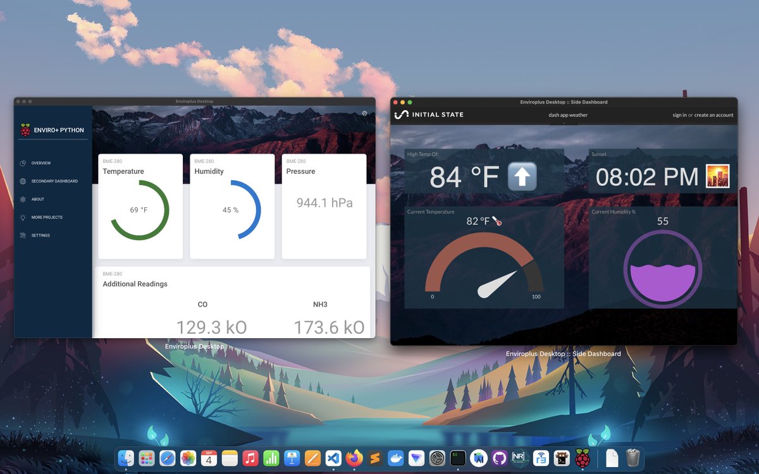
Task: Click the Pressure card title
Action: pos(300,171)
